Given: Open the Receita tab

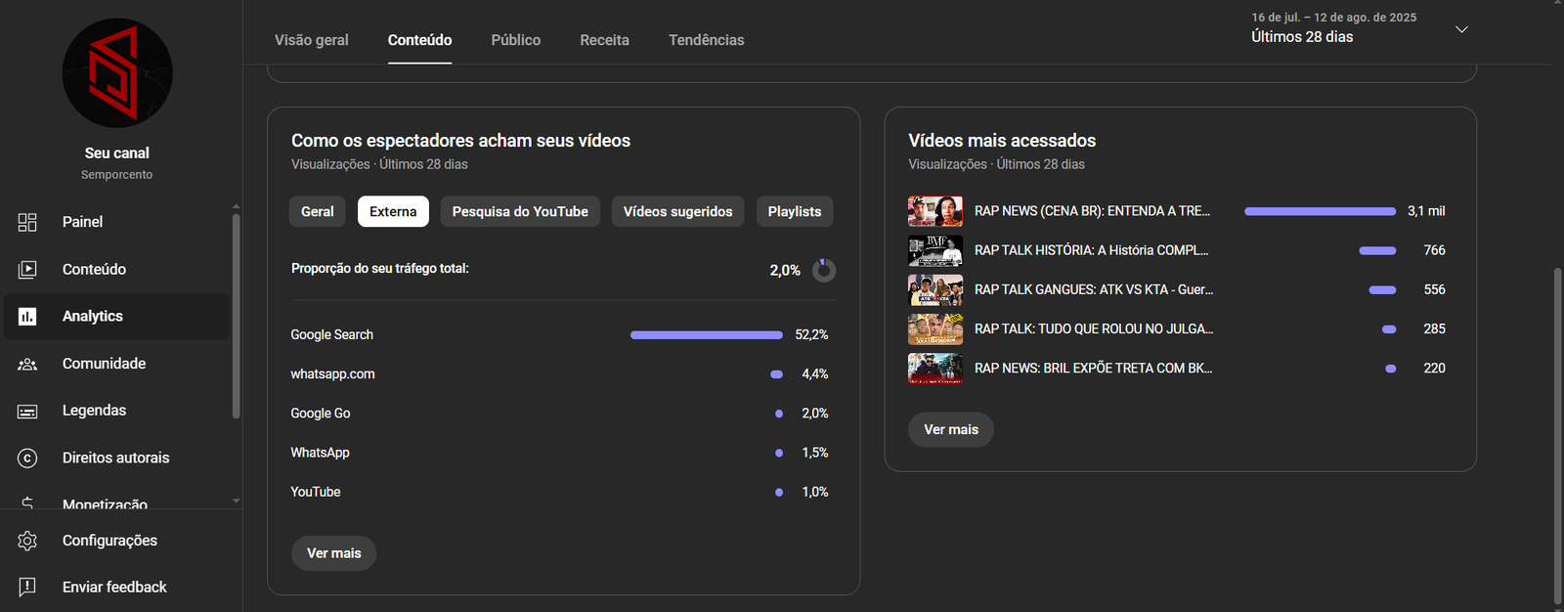Looking at the screenshot, I should click(604, 40).
